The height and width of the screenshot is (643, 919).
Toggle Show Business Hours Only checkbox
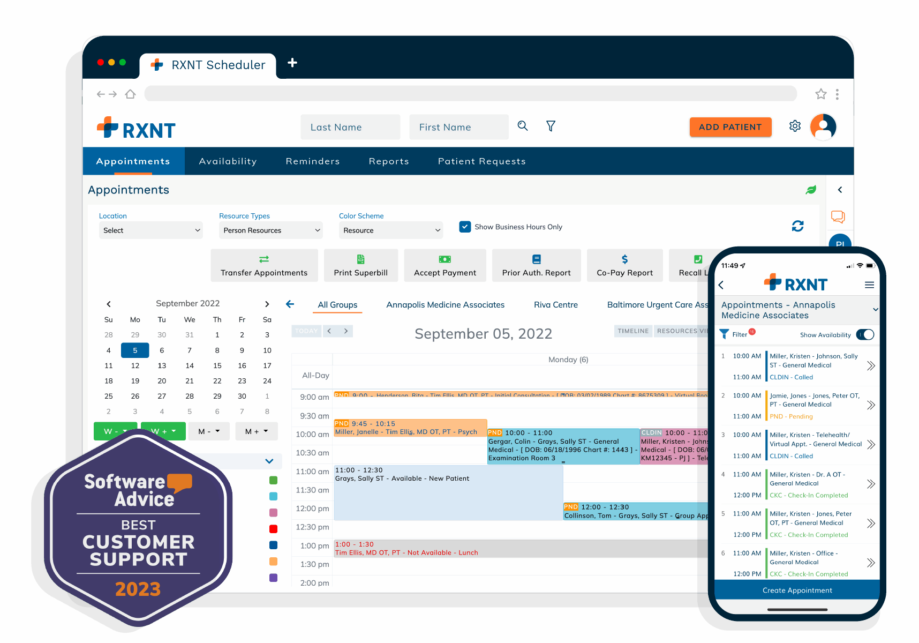[465, 227]
